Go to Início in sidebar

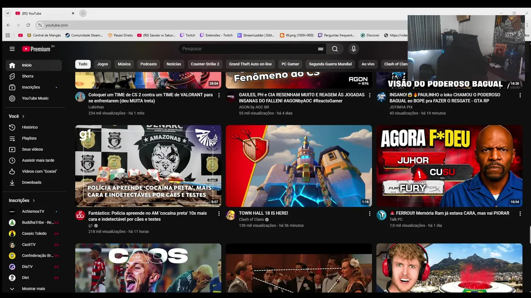pos(34,65)
